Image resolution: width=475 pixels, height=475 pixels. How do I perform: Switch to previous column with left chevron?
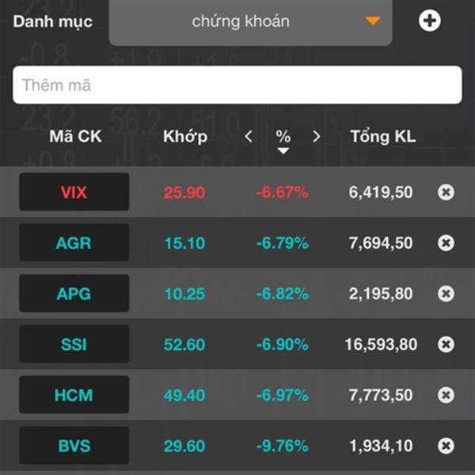(x=249, y=136)
